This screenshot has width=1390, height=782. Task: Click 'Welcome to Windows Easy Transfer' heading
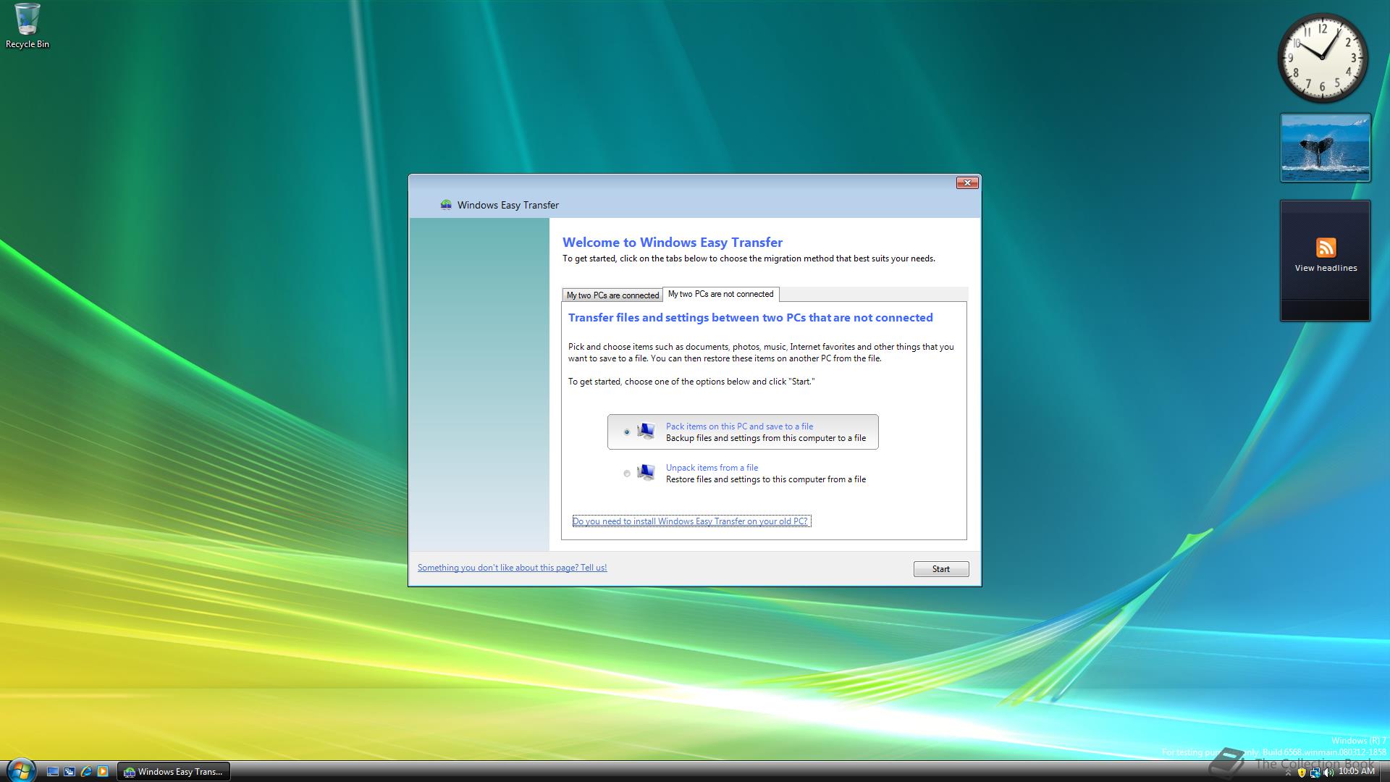pos(673,243)
